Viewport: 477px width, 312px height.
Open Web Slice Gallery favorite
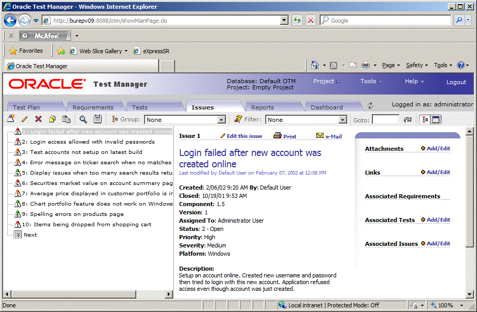[98, 51]
